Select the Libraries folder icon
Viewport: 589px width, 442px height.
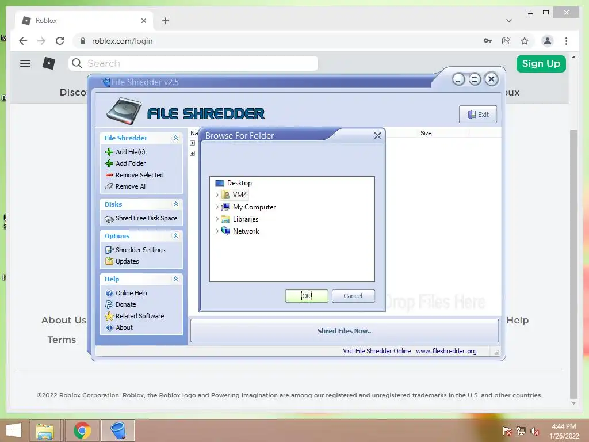coord(225,219)
